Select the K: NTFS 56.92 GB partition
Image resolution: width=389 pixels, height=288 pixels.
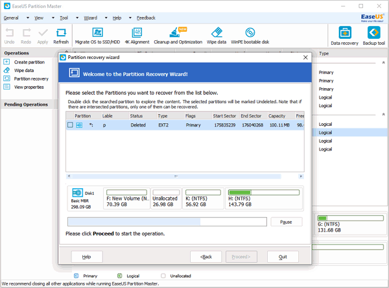coord(203,198)
